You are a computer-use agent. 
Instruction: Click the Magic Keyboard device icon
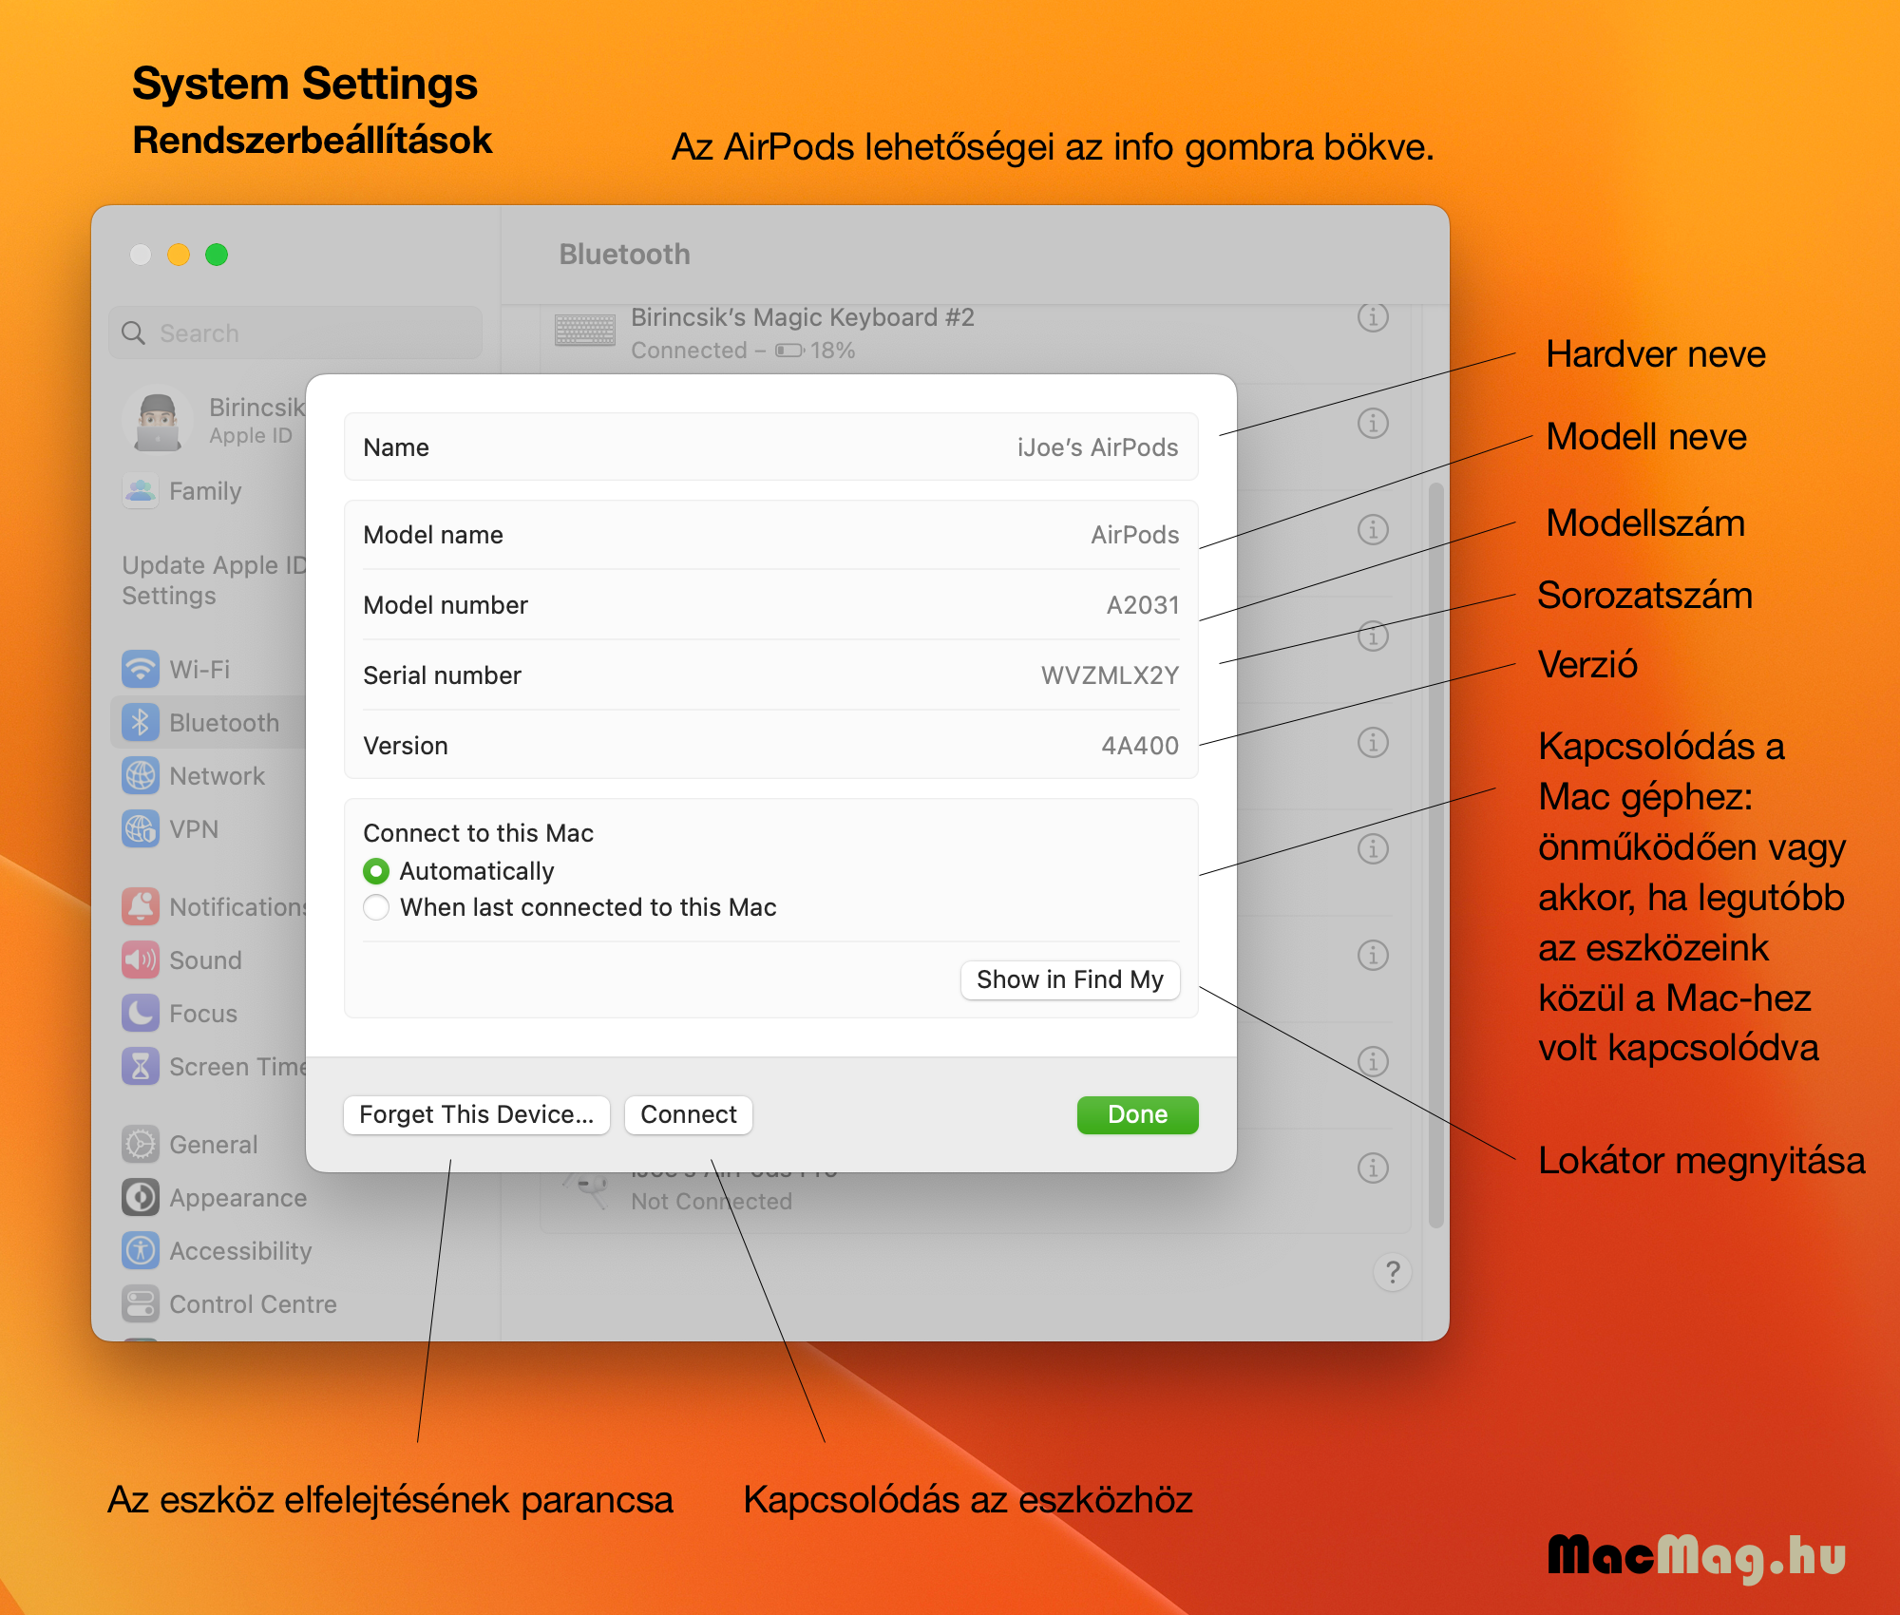click(585, 331)
